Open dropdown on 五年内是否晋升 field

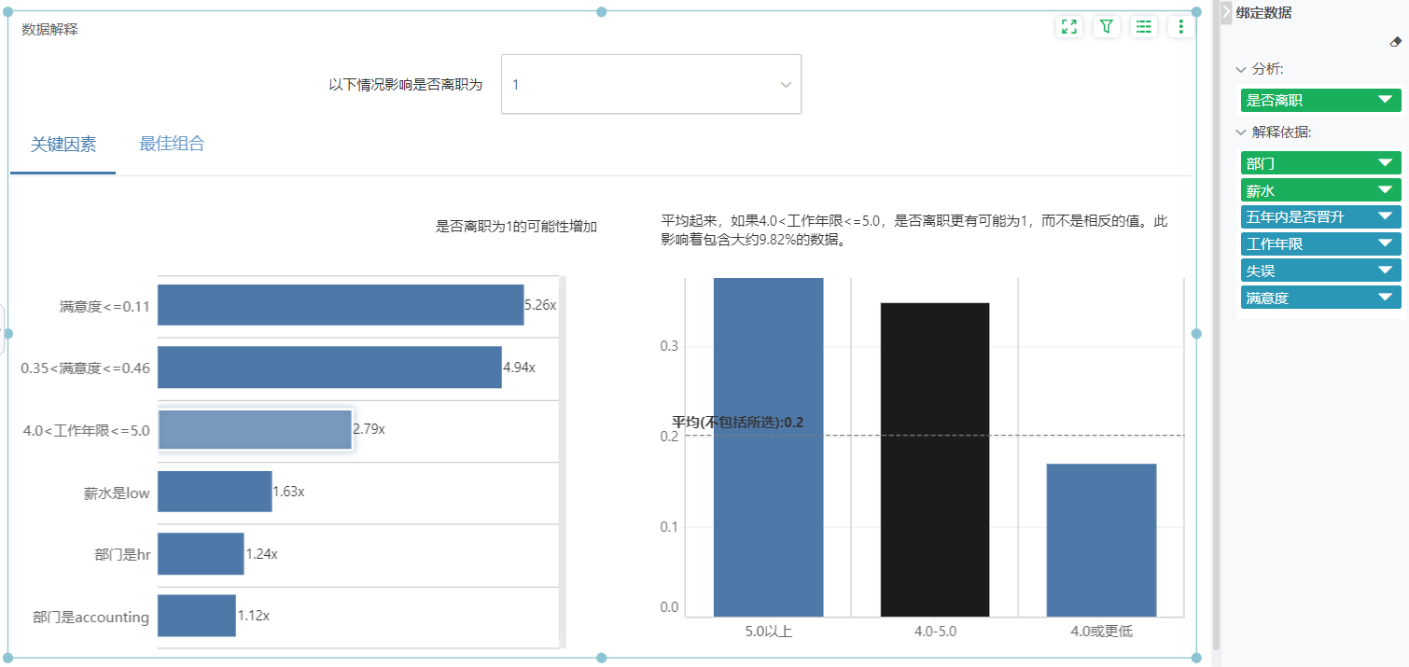1385,217
